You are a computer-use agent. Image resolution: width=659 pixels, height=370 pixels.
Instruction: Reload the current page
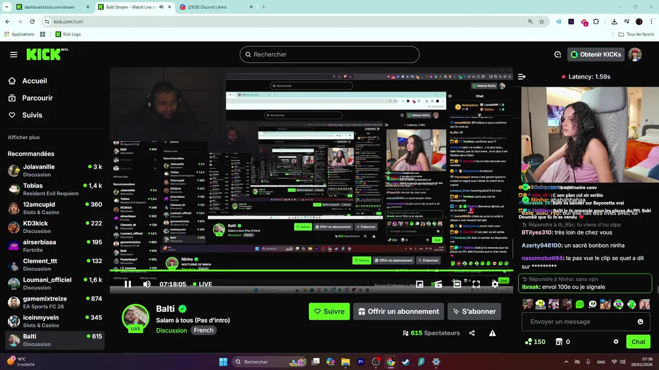[x=32, y=22]
